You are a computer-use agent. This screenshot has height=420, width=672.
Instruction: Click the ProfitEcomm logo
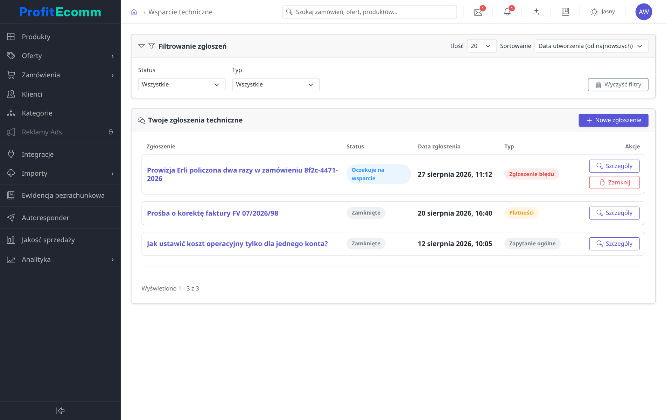tap(60, 12)
